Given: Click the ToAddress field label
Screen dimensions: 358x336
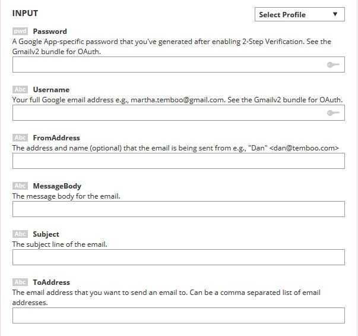Looking at the screenshot, I should click(x=52, y=282).
